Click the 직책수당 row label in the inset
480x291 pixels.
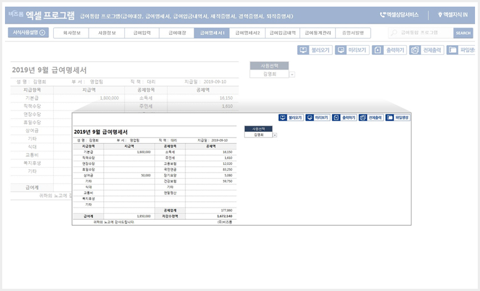pos(88,158)
